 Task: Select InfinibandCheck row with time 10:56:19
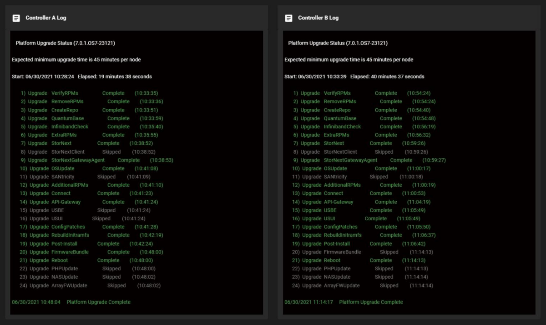coord(364,127)
